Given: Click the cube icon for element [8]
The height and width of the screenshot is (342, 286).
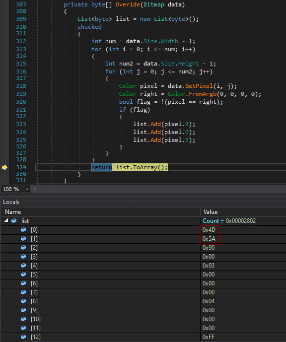Looking at the screenshot, I should coord(23,301).
